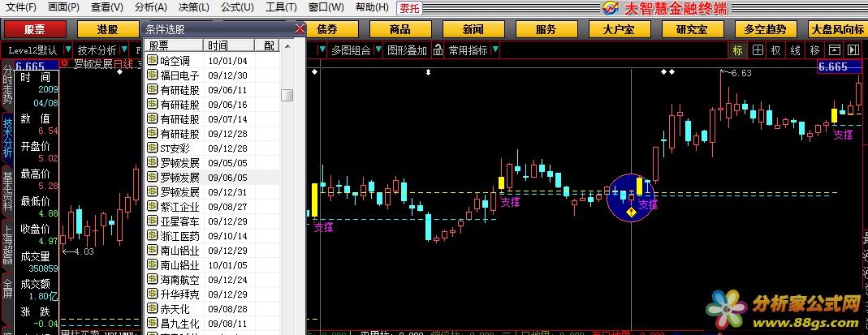Image resolution: width=868 pixels, height=335 pixels.
Task: Open the 画面(P) menu
Action: tap(63, 8)
